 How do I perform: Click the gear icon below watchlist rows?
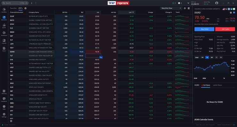(11, 121)
